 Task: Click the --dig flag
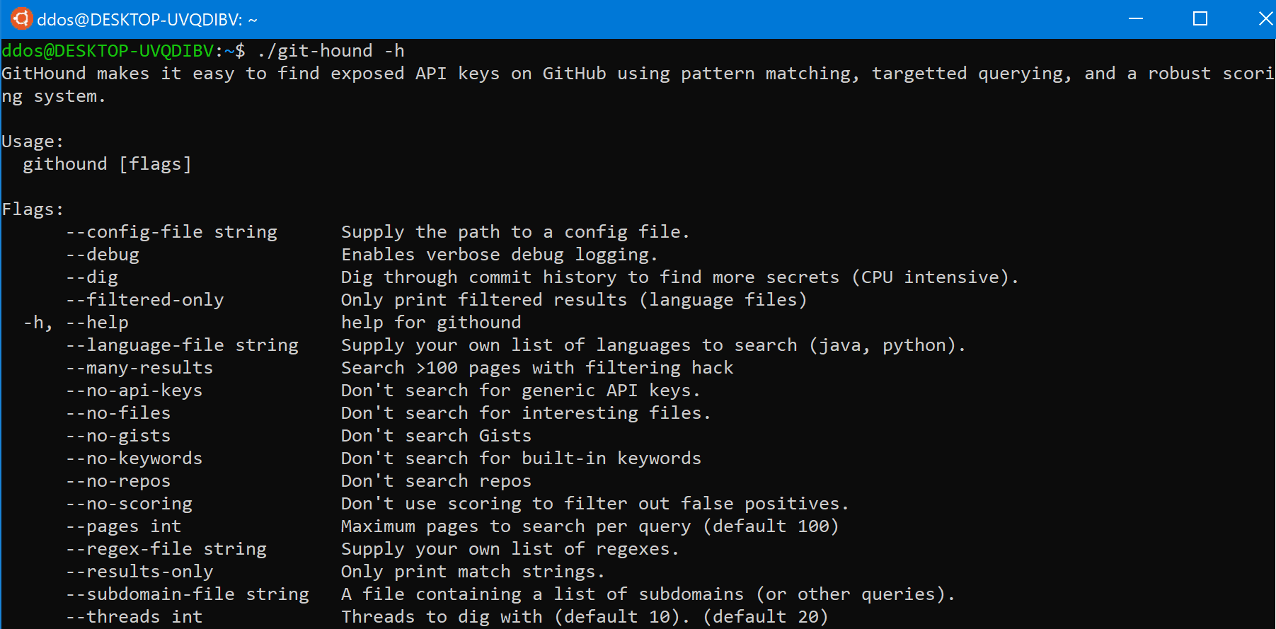point(92,277)
